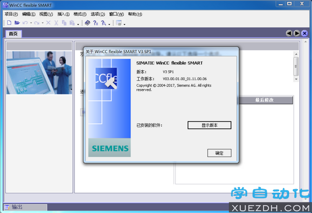Click scroll up arrow of welcome text box

(x=296, y=54)
